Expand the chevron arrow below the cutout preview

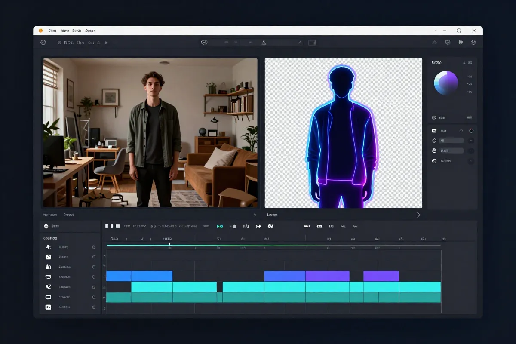[x=418, y=215]
